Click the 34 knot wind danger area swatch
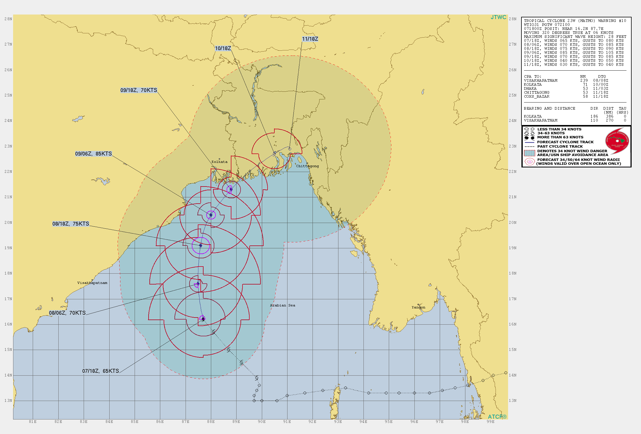 coord(529,153)
